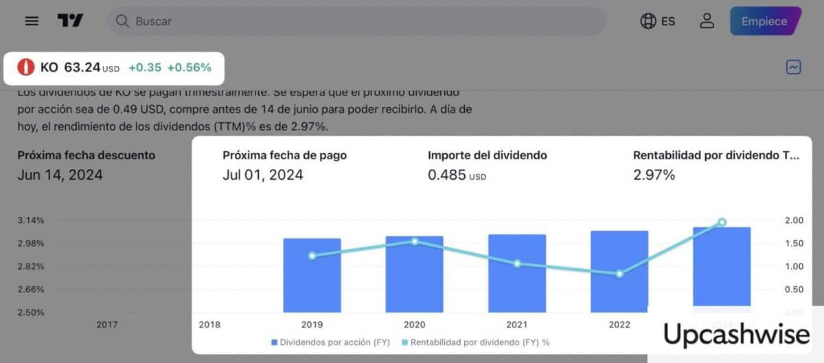This screenshot has height=363, width=824.
Task: Click the 2020 yield line point
Action: click(x=415, y=242)
